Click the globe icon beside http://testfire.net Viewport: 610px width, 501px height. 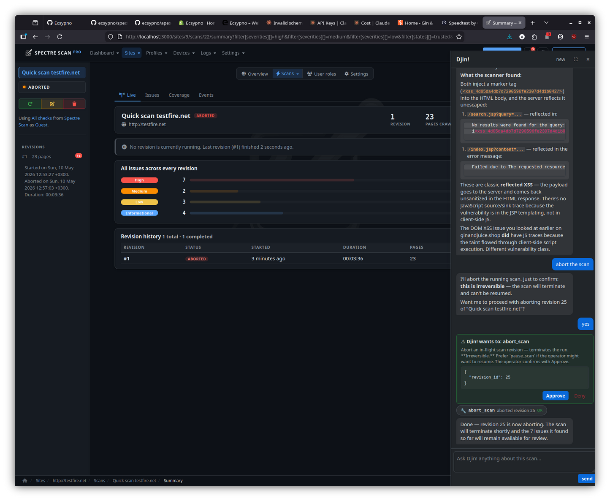[124, 125]
